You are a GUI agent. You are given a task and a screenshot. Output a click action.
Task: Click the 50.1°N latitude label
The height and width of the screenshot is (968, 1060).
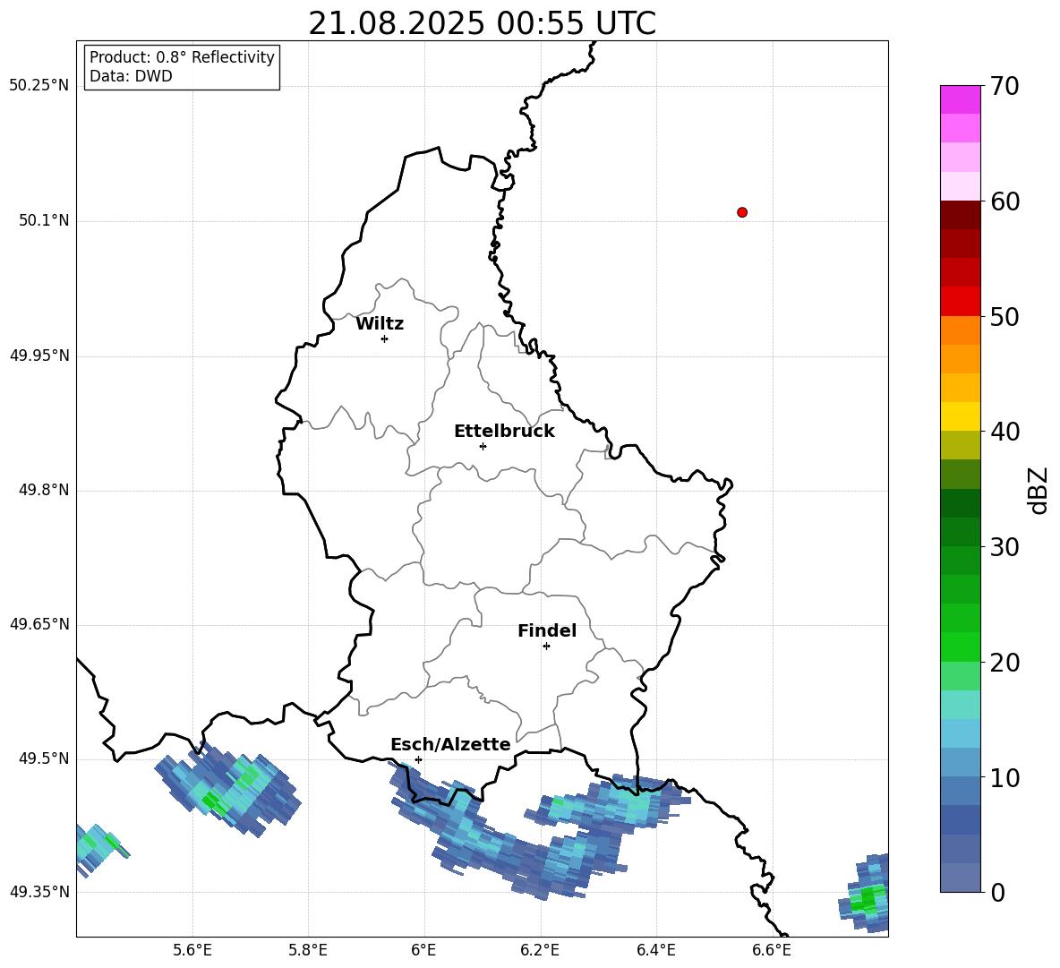[44, 220]
